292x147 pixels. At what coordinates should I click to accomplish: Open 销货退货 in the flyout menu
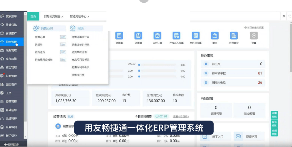(40, 52)
